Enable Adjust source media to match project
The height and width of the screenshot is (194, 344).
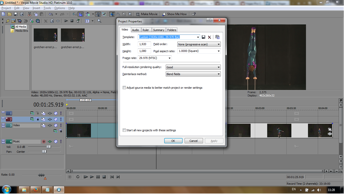pyautogui.click(x=124, y=88)
